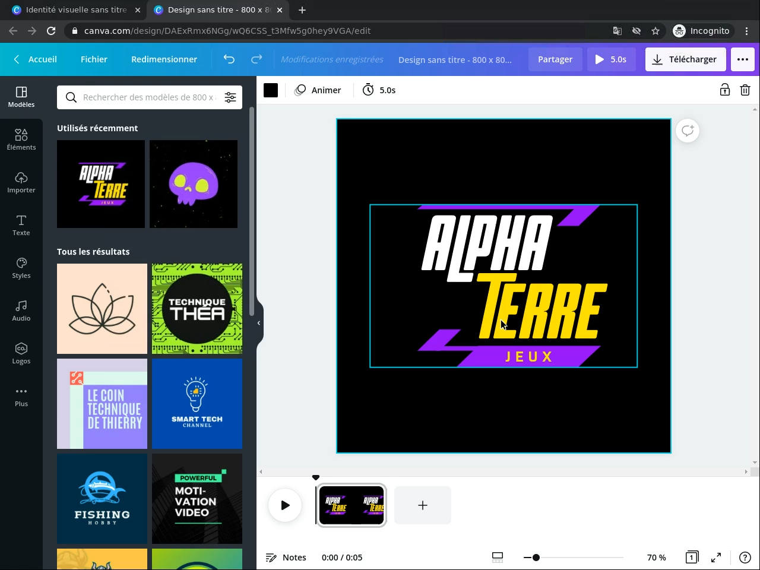
Task: Click the Télécharger button
Action: pos(685,59)
